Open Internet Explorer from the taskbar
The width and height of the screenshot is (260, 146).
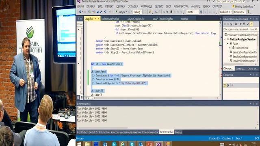click(123, 144)
